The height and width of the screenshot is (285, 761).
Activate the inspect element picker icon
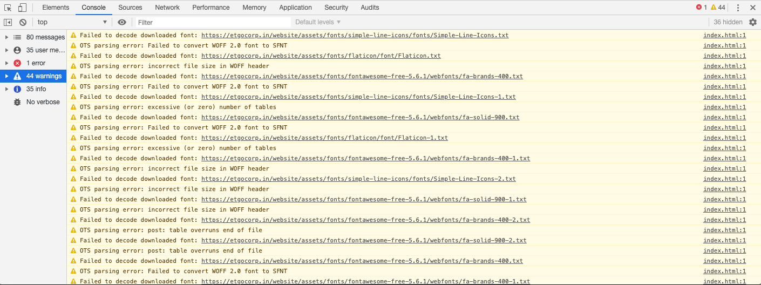pos(8,8)
